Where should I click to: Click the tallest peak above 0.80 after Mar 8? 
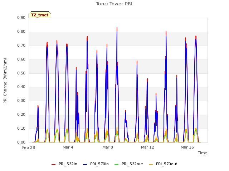coord(117,28)
